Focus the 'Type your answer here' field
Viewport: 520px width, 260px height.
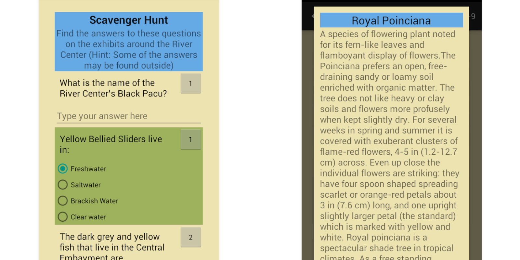[x=128, y=116]
